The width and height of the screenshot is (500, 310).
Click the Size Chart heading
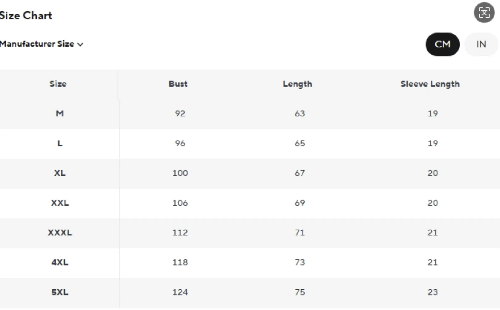point(26,15)
